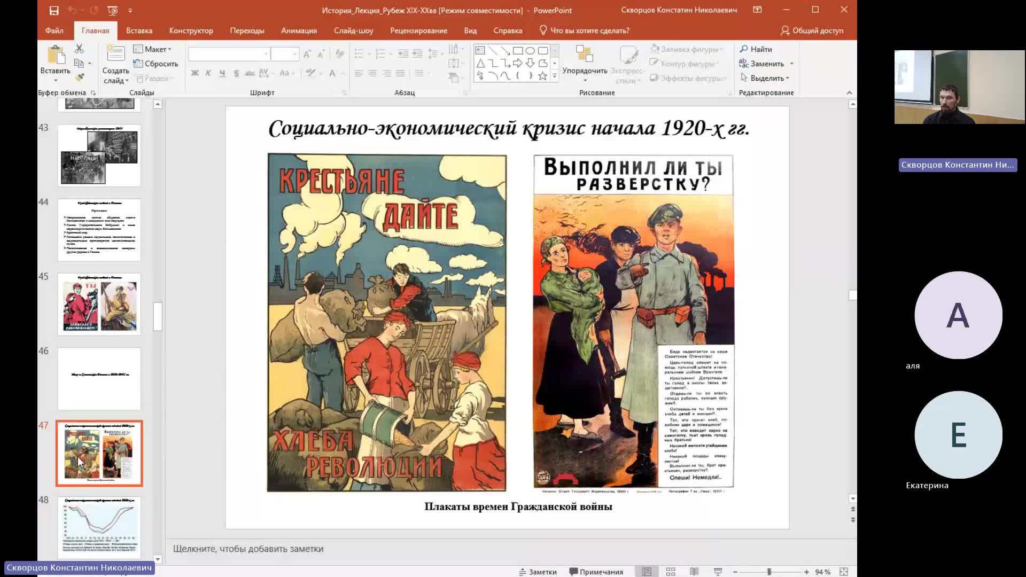Toggle italic К formatting

click(x=208, y=73)
